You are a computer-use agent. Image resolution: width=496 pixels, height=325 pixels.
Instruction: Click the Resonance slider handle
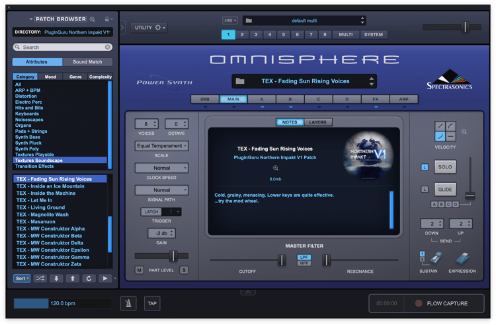pyautogui.click(x=326, y=260)
